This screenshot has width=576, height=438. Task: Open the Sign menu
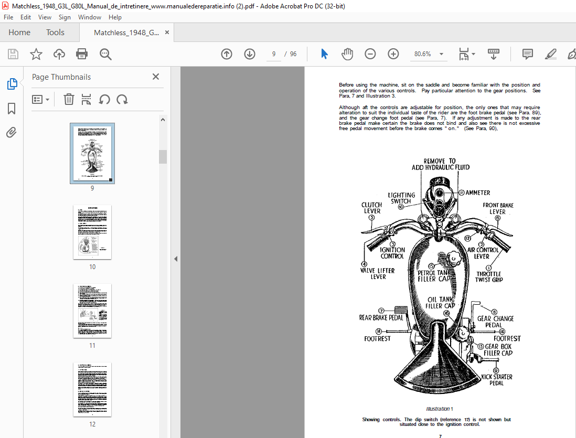[65, 17]
